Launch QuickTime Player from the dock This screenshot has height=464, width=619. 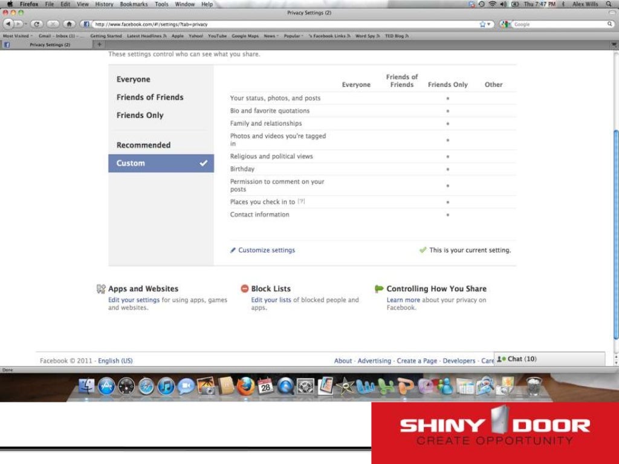click(x=285, y=386)
